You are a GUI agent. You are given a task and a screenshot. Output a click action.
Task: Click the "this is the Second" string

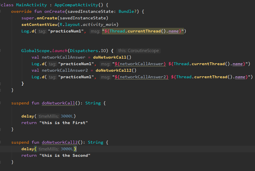click(65, 155)
